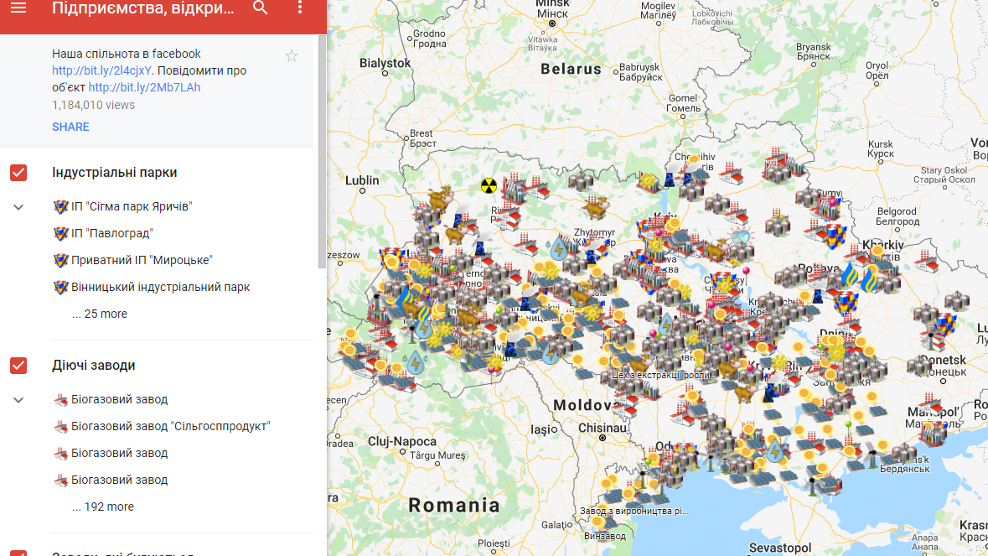988x556 pixels.
Task: Show the '... 192 more' factory entries
Action: click(x=103, y=507)
